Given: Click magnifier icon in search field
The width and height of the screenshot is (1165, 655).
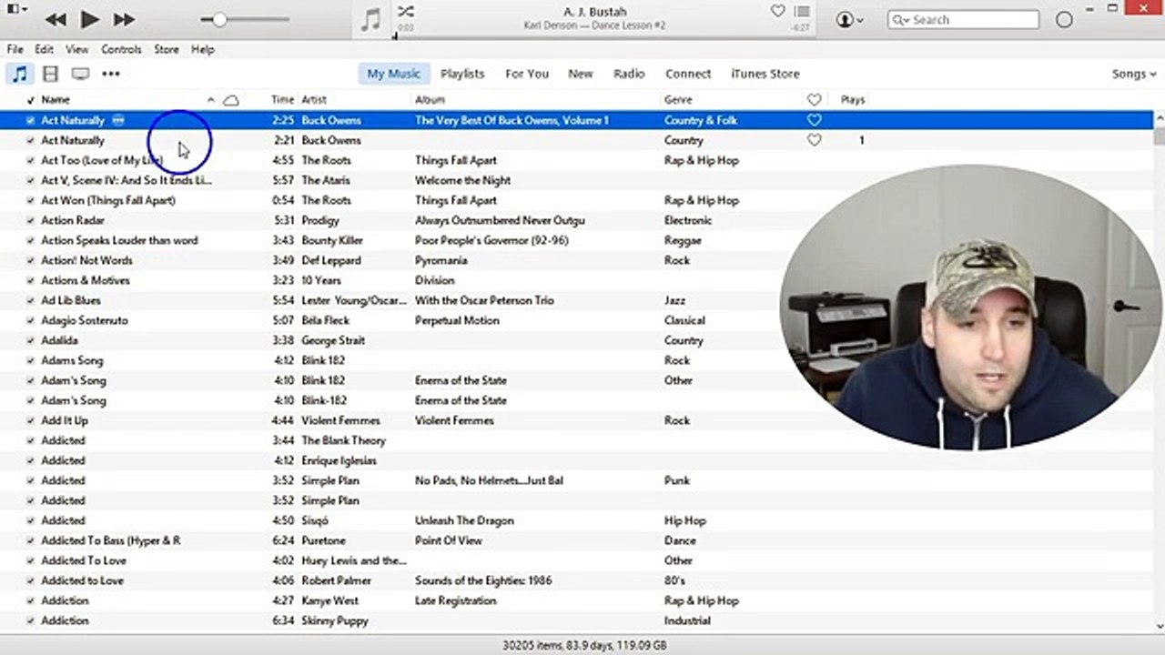Looking at the screenshot, I should 900,20.
